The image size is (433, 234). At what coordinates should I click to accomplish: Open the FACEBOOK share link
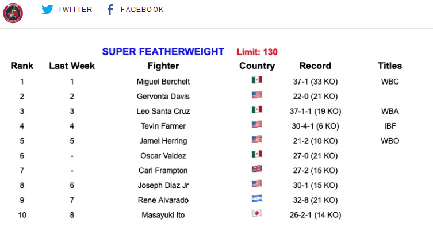coord(142,10)
